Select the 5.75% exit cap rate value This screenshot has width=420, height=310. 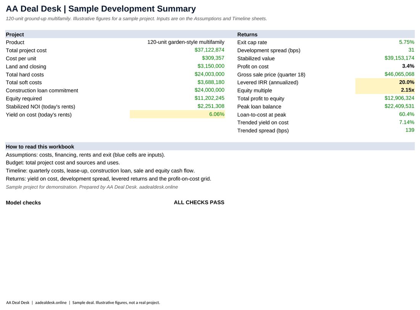[x=407, y=42]
